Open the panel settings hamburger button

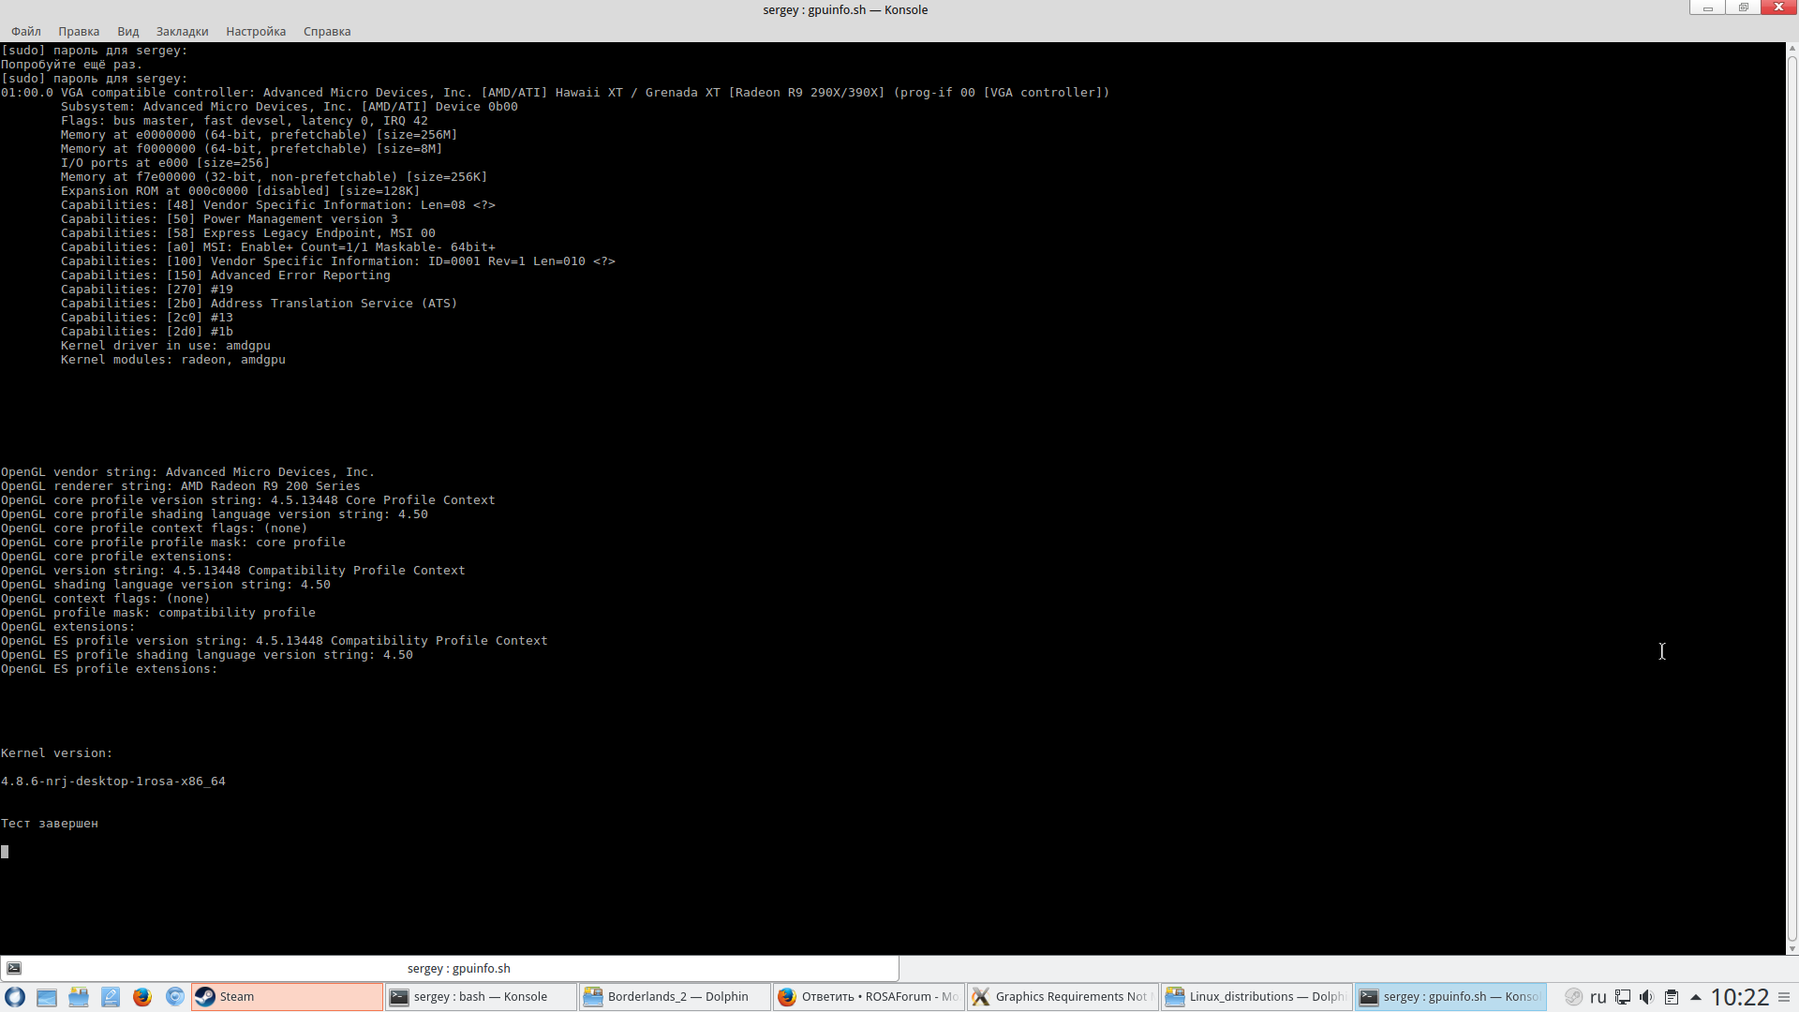[1784, 997]
